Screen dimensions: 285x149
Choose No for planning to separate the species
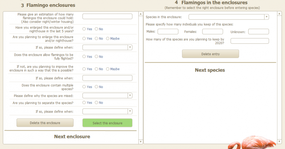click(96, 103)
